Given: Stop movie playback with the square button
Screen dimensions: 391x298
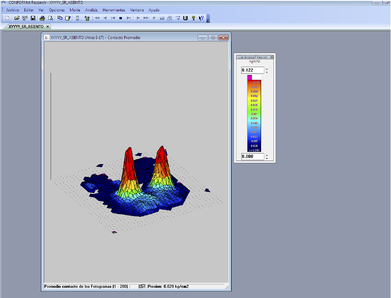Looking at the screenshot, I should tap(121, 18).
